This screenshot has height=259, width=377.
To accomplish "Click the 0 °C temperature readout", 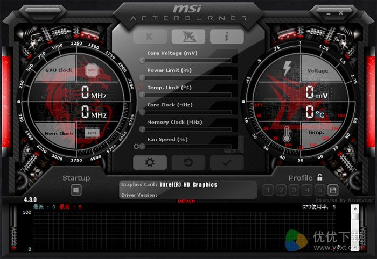I will pos(316,112).
